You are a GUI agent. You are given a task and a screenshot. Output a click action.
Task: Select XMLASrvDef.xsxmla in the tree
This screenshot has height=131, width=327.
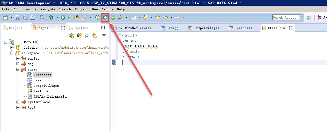(50, 97)
